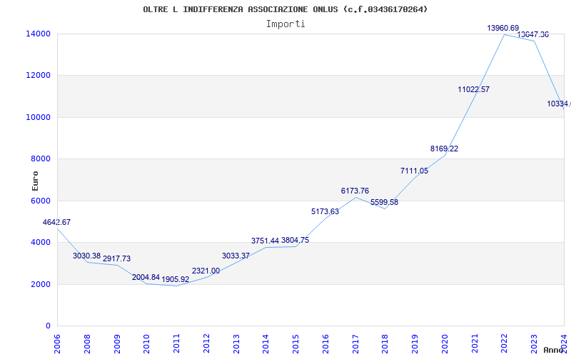Click the data label 6173.76
This screenshot has height=357, width=571.
[x=355, y=191]
